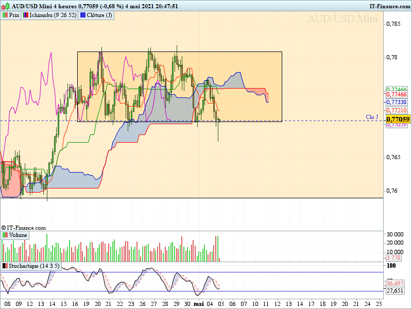Click the red 0,77466 price tag
This screenshot has height=309, width=412.
[x=397, y=94]
